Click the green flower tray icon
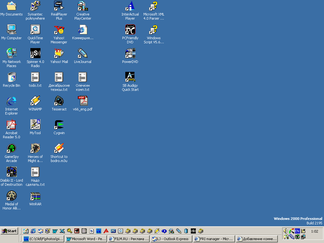 tap(297, 237)
